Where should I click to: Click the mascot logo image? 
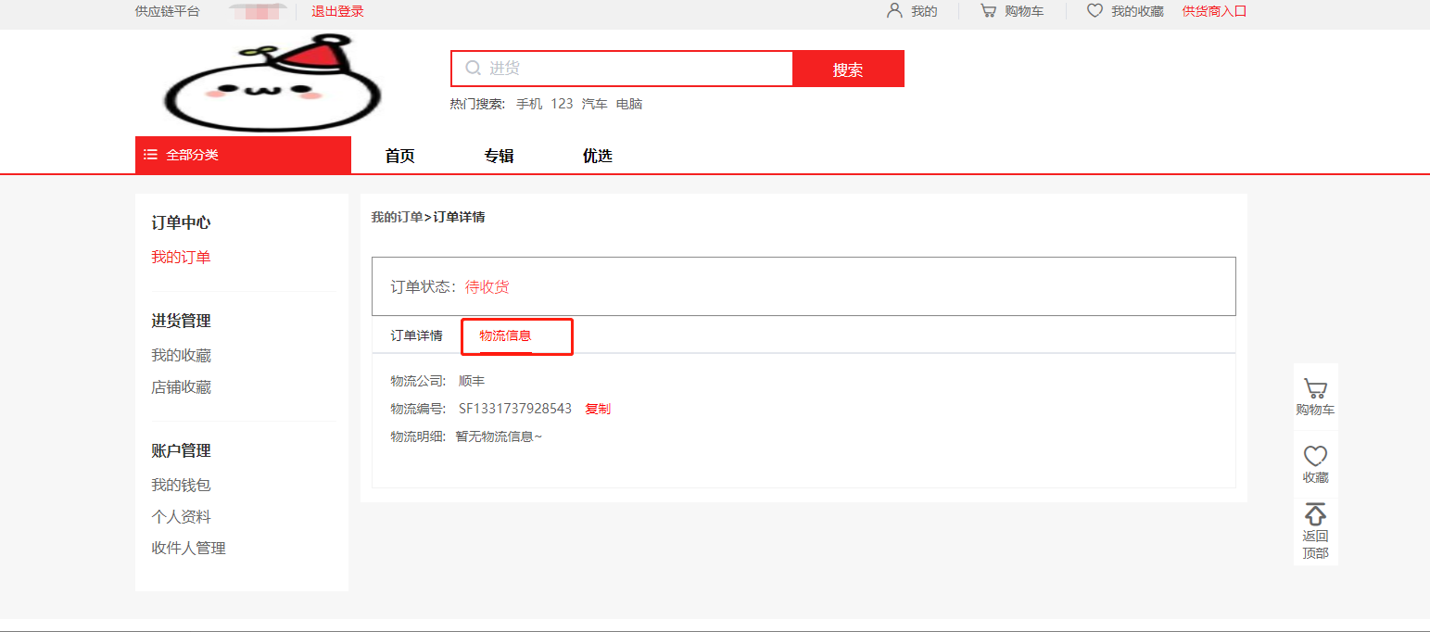click(x=272, y=83)
